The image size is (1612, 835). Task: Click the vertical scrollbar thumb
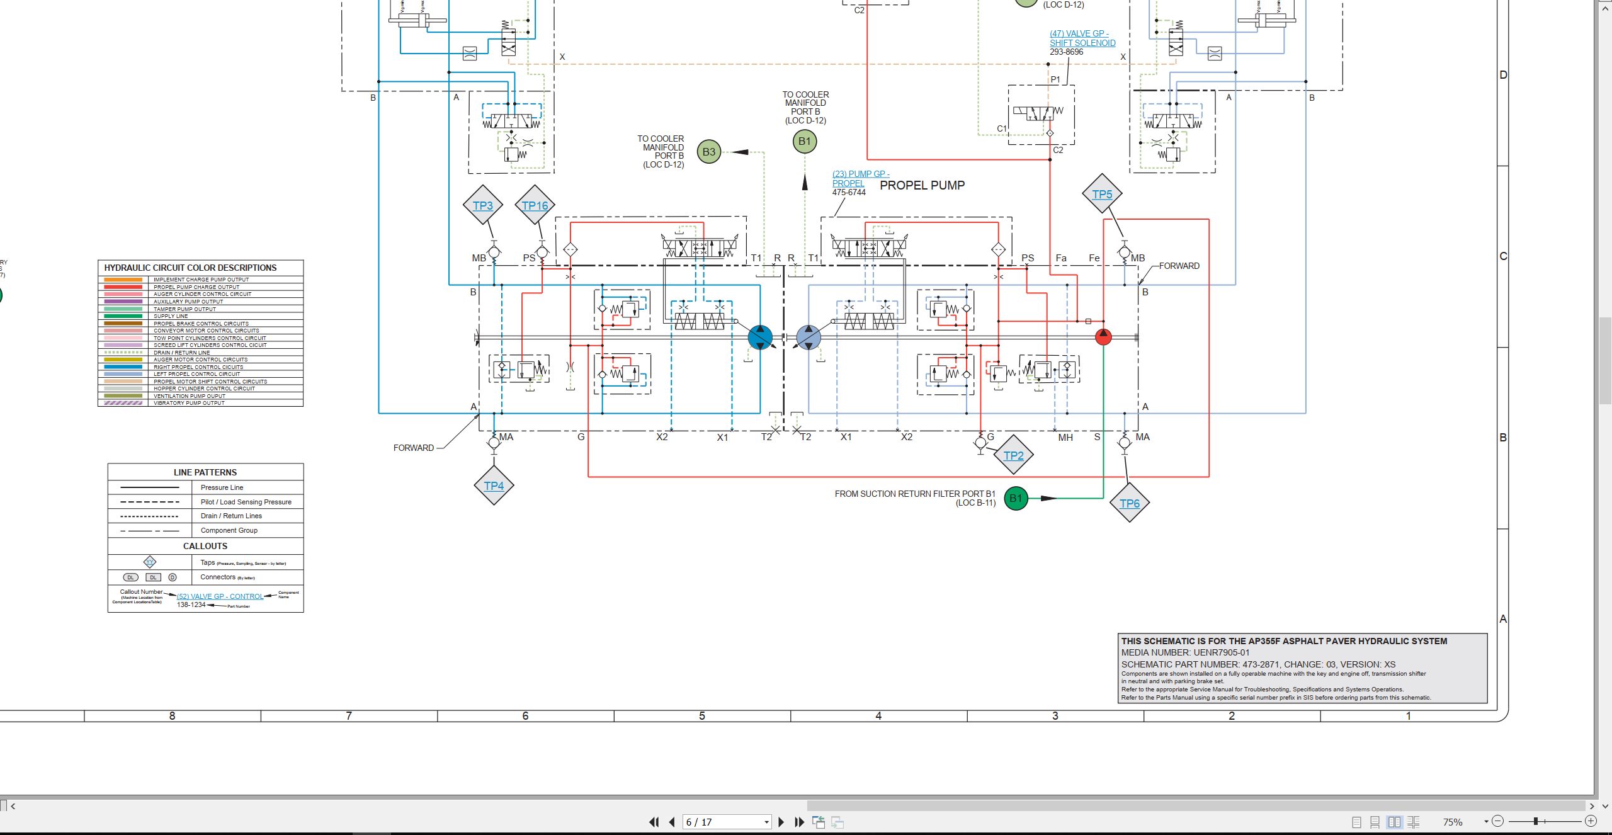click(x=1605, y=361)
